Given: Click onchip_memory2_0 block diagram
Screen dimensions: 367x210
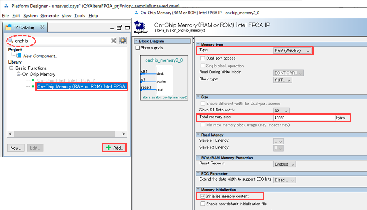Looking at the screenshot, I should tap(164, 78).
